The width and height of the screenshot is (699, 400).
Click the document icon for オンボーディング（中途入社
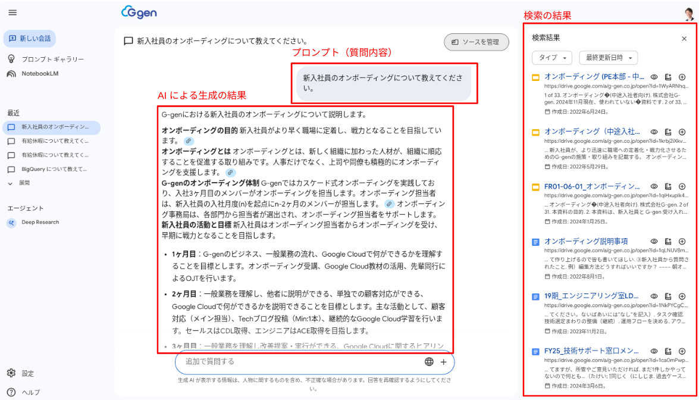pyautogui.click(x=668, y=132)
